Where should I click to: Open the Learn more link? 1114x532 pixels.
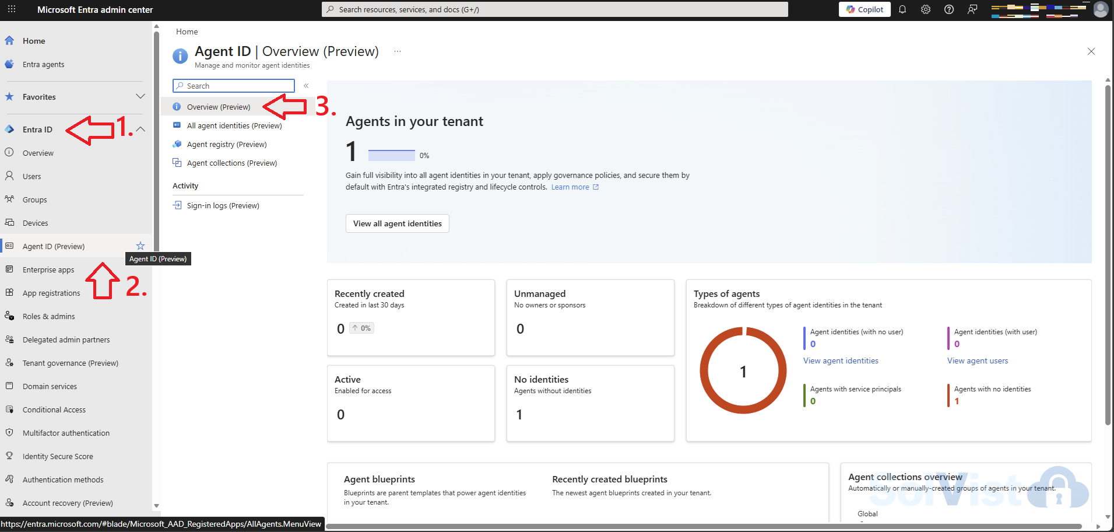[570, 187]
